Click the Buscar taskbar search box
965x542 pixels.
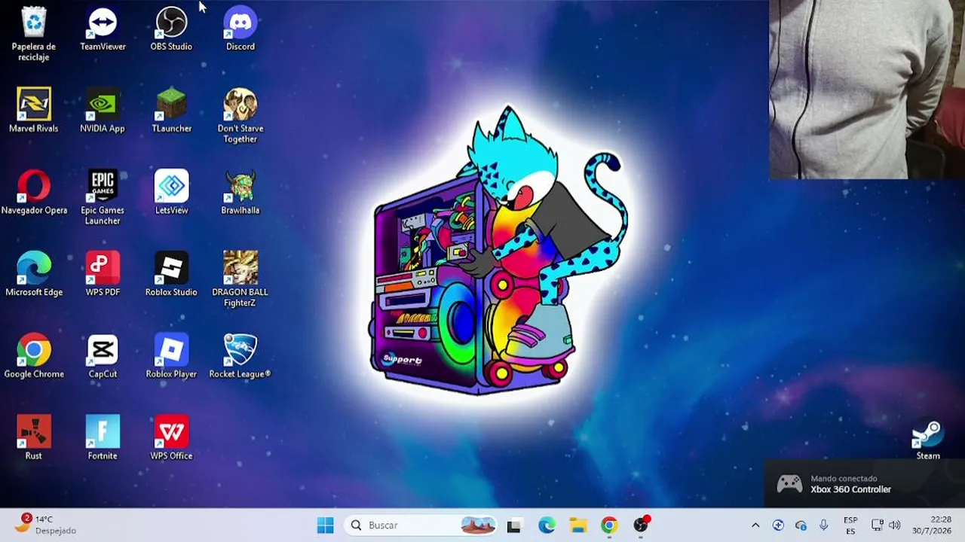tap(422, 525)
